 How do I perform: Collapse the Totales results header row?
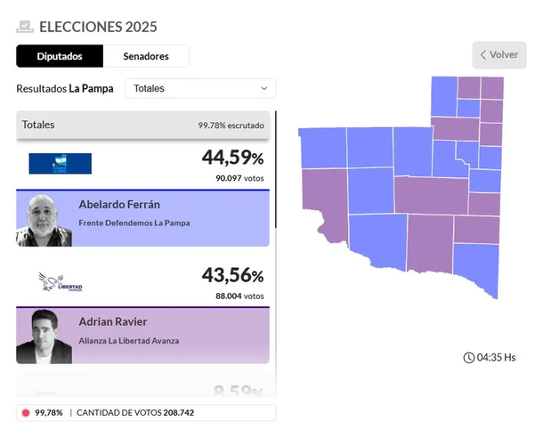[142, 126]
